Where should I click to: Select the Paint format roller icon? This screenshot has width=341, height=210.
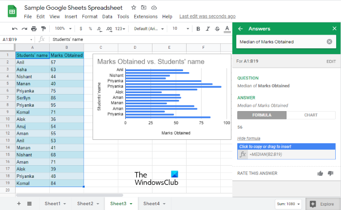click(43, 29)
